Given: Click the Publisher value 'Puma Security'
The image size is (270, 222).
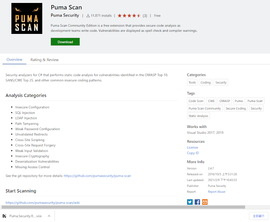Looking at the screenshot, I should point(217,186).
